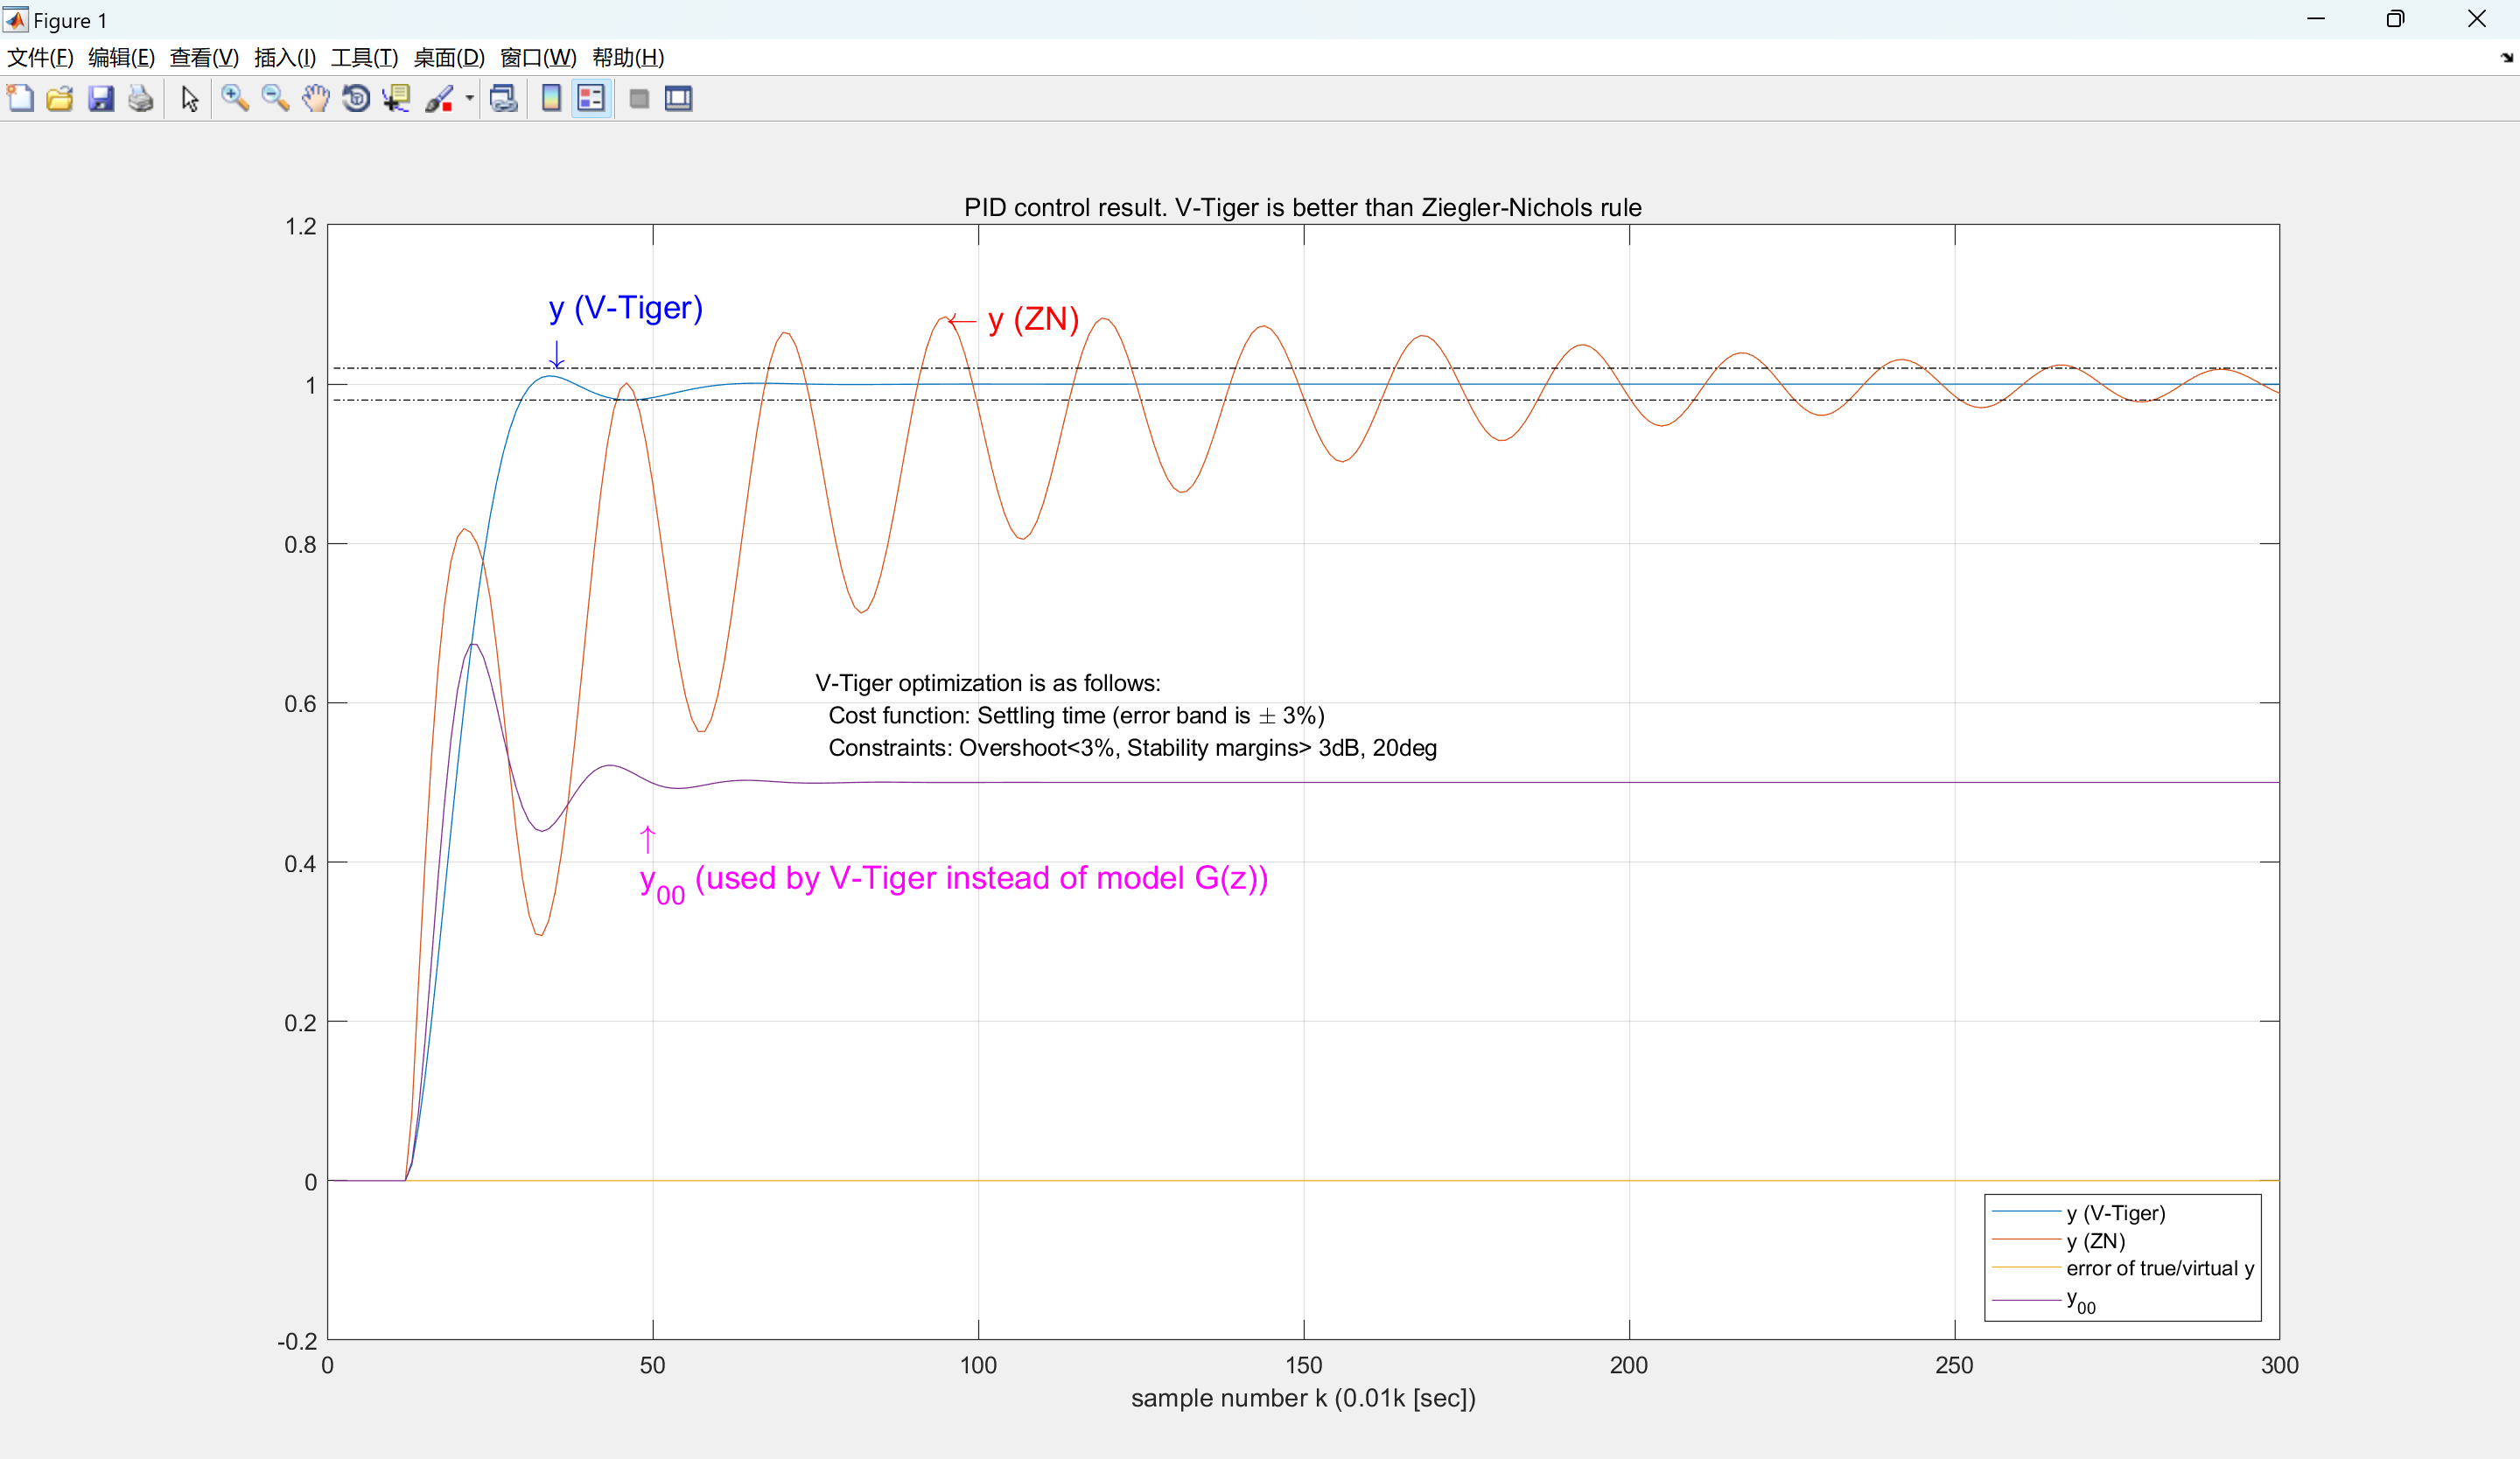Activate the Data Cursor tool
The width and height of the screenshot is (2520, 1459).
(x=396, y=98)
